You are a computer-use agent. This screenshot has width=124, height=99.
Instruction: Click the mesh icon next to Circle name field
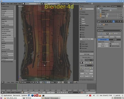[81, 9]
